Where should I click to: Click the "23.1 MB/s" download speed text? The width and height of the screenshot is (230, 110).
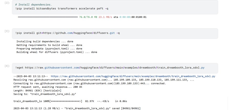tap(105, 17)
